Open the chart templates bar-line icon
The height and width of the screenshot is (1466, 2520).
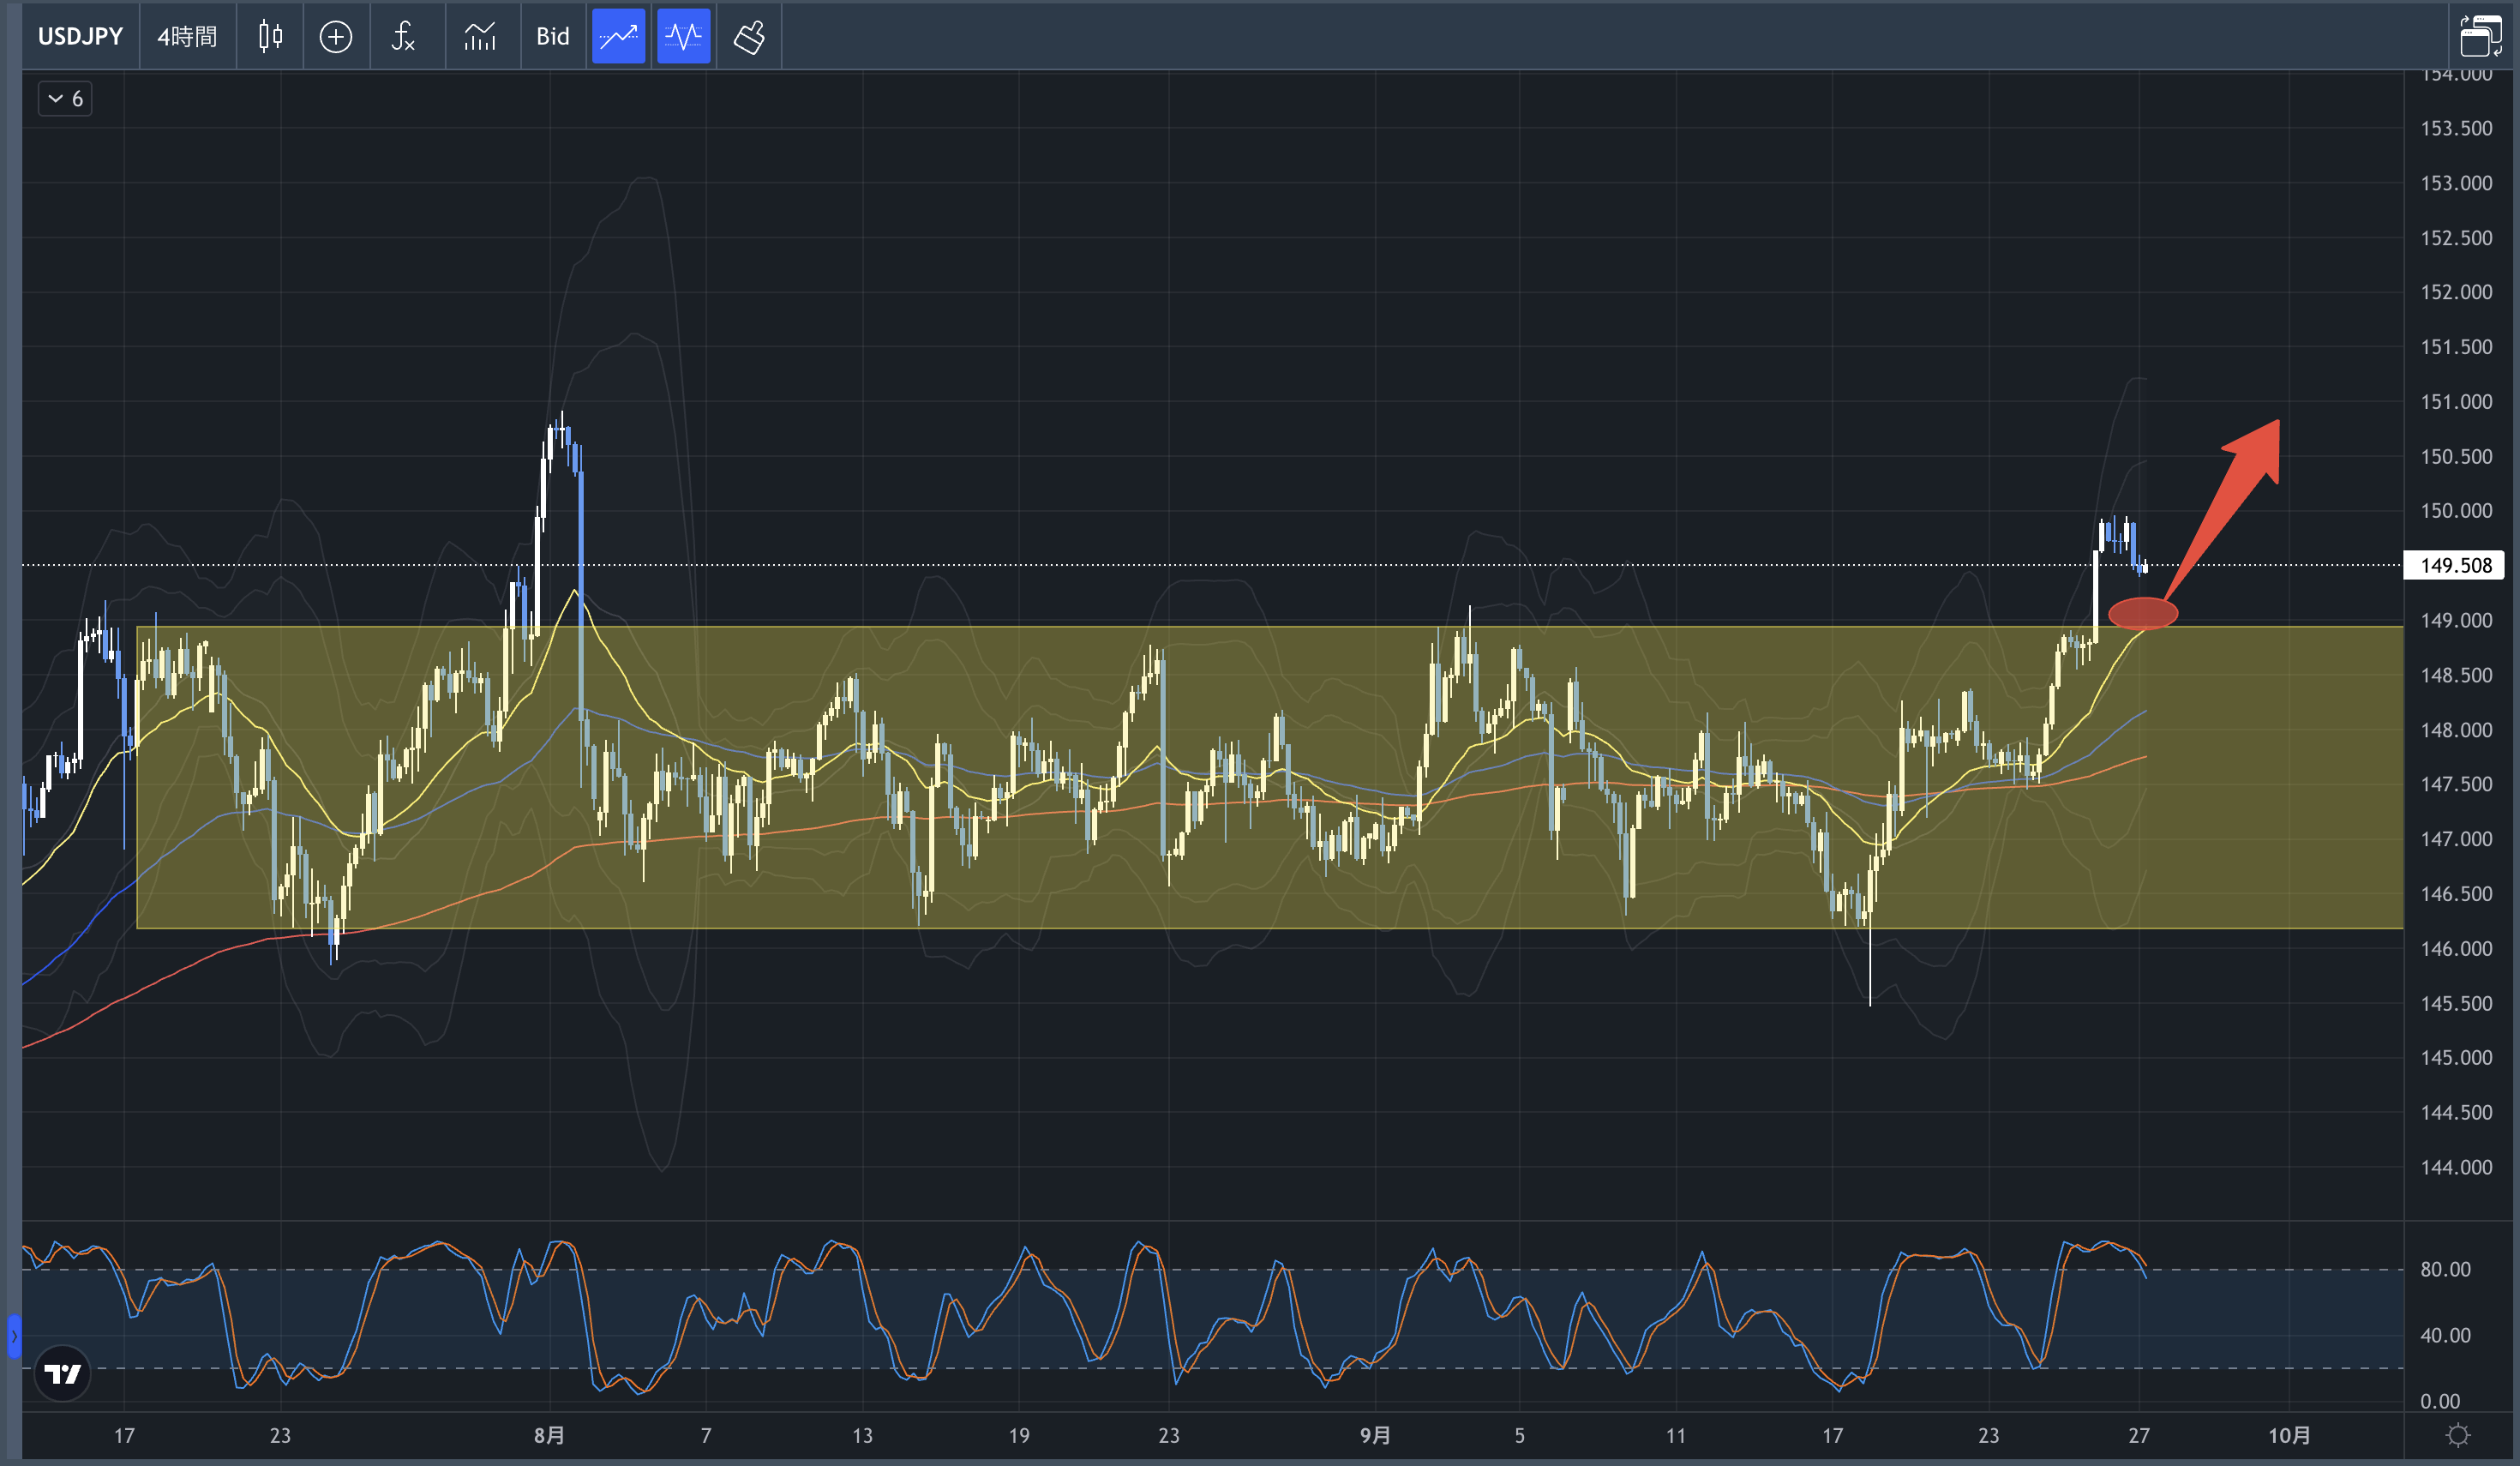coord(480,37)
